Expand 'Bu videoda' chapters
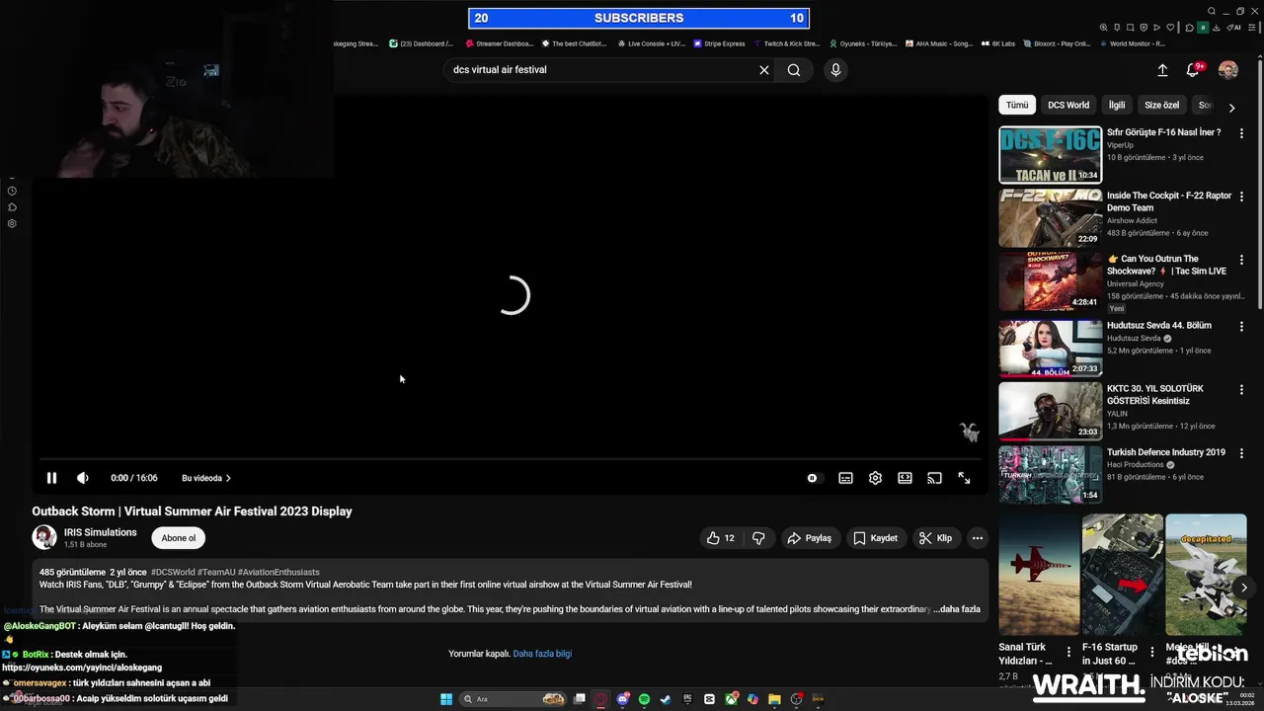This screenshot has width=1264, height=711. (206, 478)
